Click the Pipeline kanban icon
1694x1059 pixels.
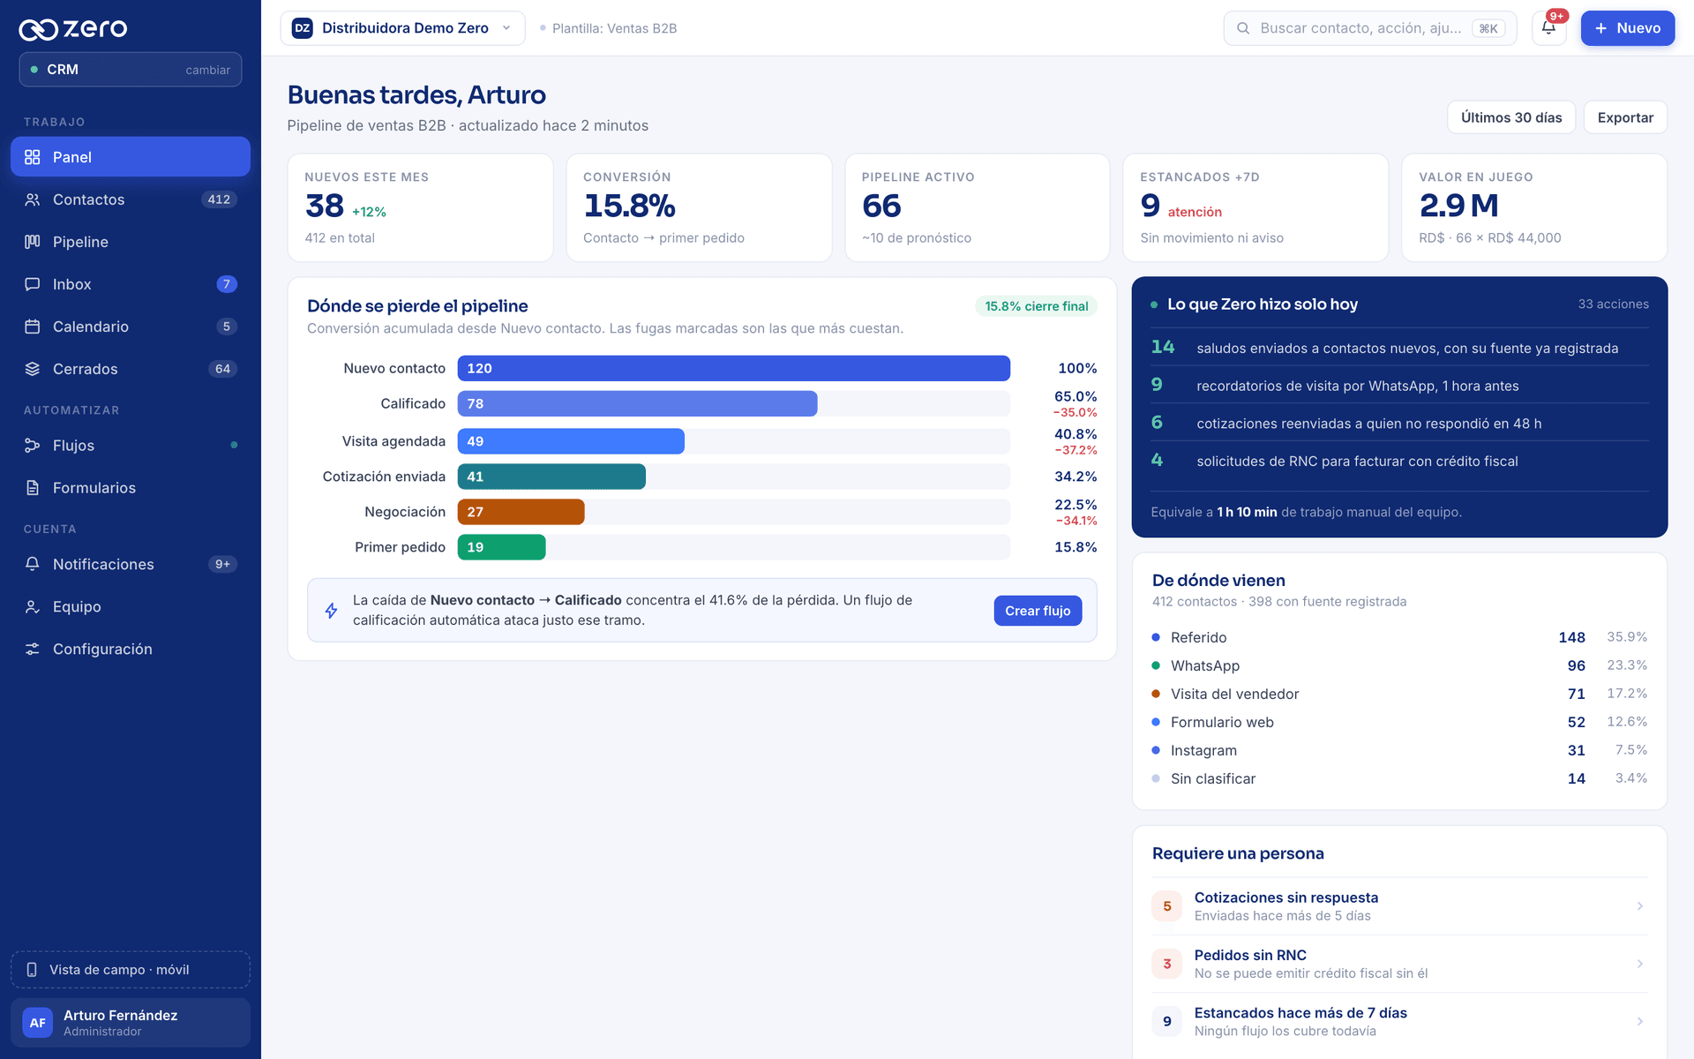pos(33,242)
